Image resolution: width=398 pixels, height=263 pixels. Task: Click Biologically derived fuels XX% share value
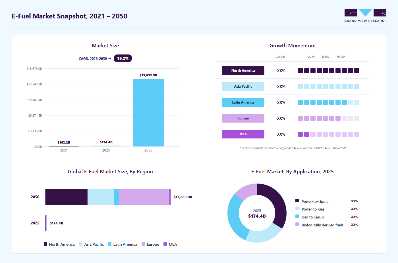point(355,225)
